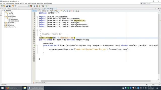Click the Debug Project toolbar icon
Screen dimensions: 161x90
43,6
